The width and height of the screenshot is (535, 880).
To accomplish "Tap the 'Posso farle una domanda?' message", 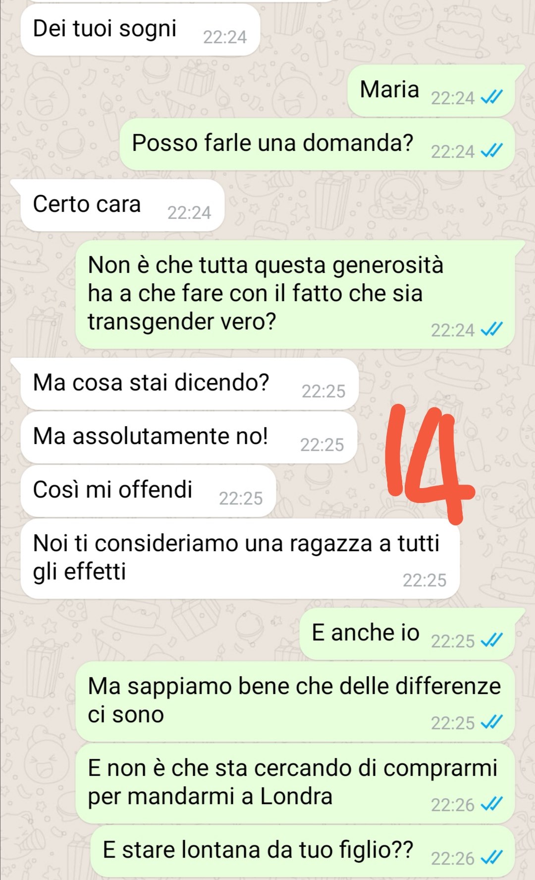I will [317, 144].
